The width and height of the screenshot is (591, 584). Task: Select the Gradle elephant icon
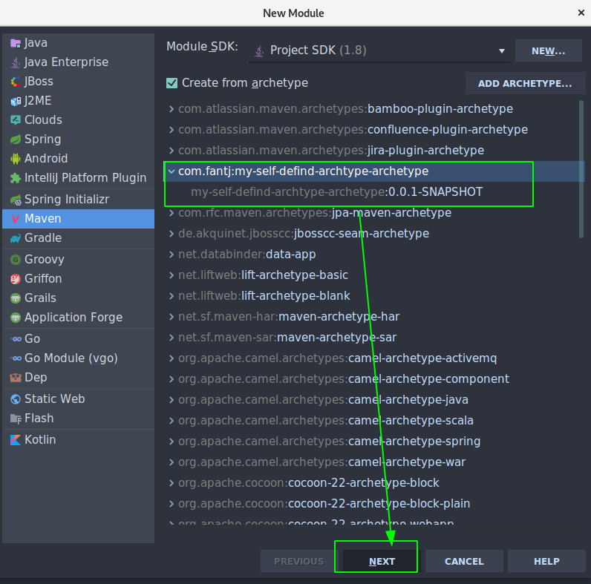click(16, 238)
